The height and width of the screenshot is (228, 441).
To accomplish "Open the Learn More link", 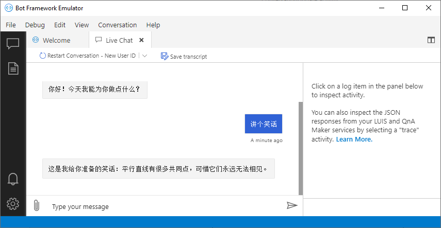I will click(x=354, y=139).
